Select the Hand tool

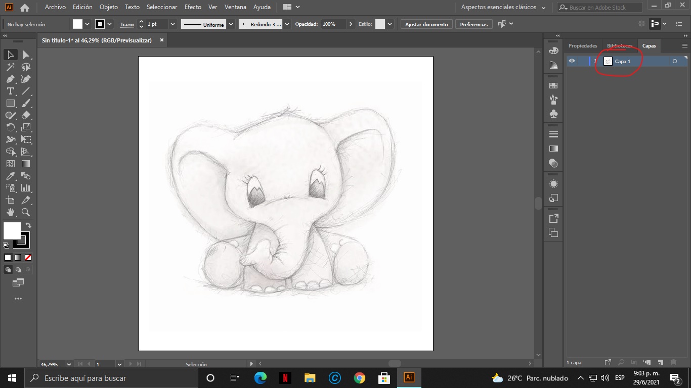10,212
